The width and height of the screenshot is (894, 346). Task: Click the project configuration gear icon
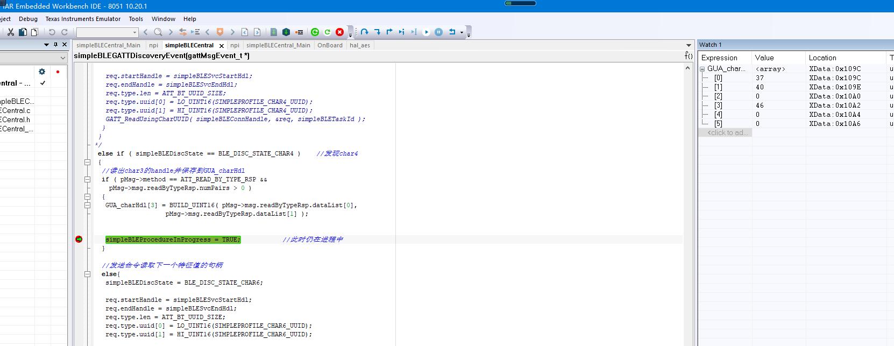point(42,72)
